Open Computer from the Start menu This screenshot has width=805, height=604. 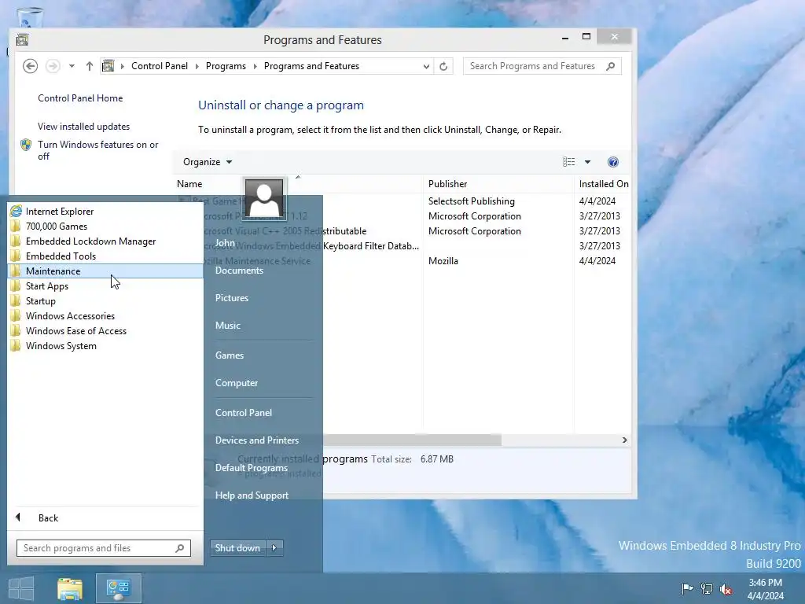pyautogui.click(x=237, y=383)
